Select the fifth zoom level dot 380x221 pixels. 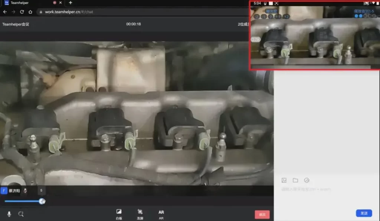pos(374,16)
